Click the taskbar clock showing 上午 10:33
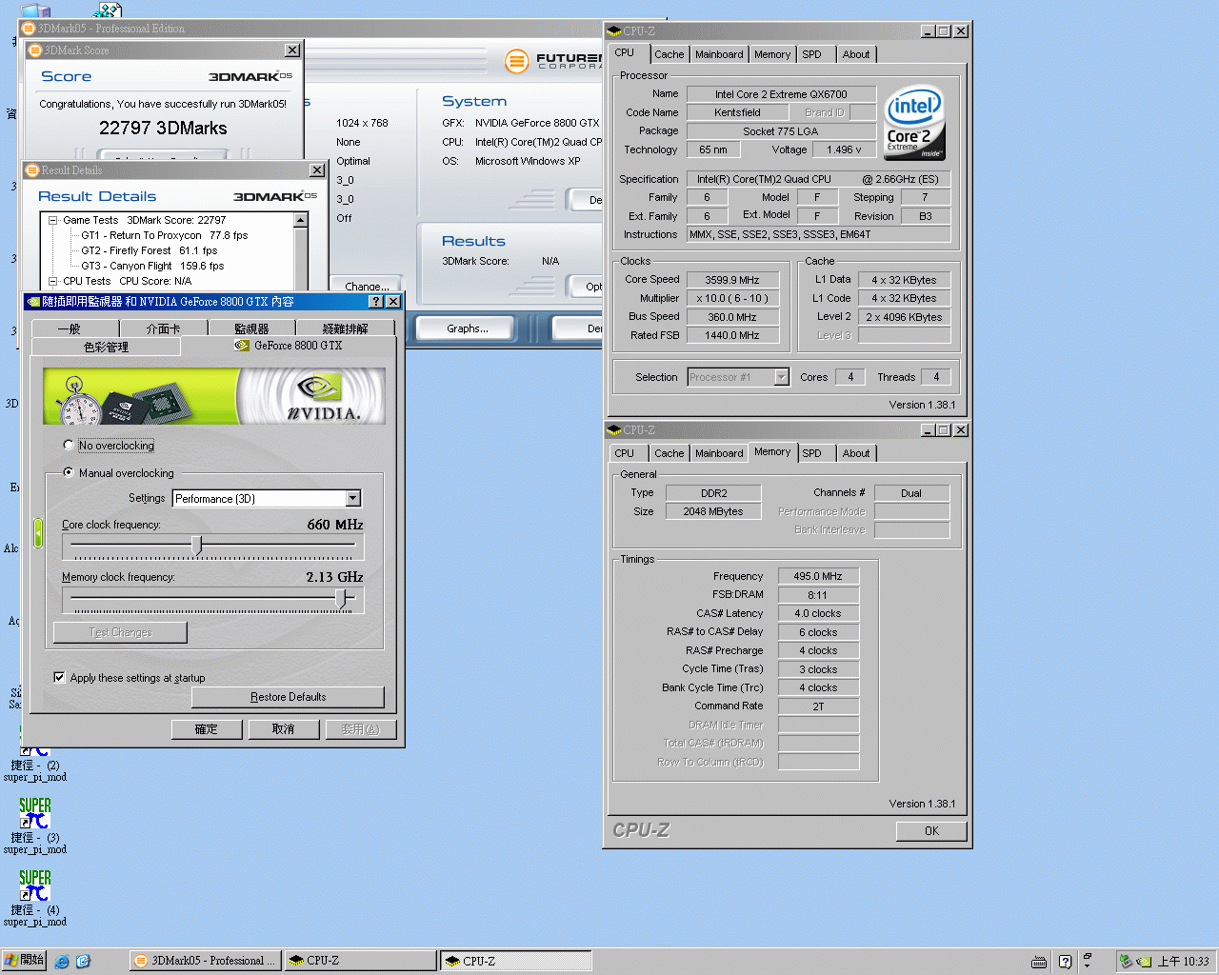 (x=1183, y=962)
